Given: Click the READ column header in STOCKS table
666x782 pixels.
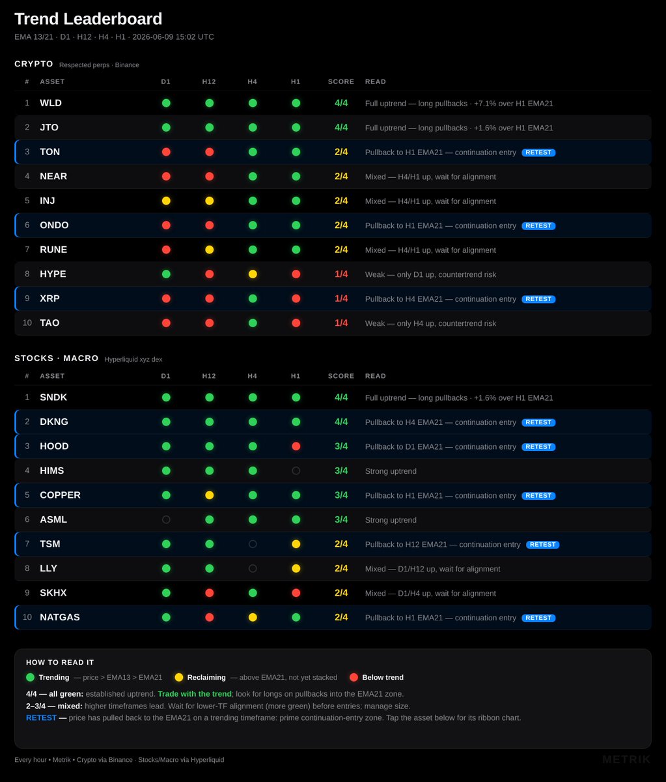Looking at the screenshot, I should (x=376, y=376).
